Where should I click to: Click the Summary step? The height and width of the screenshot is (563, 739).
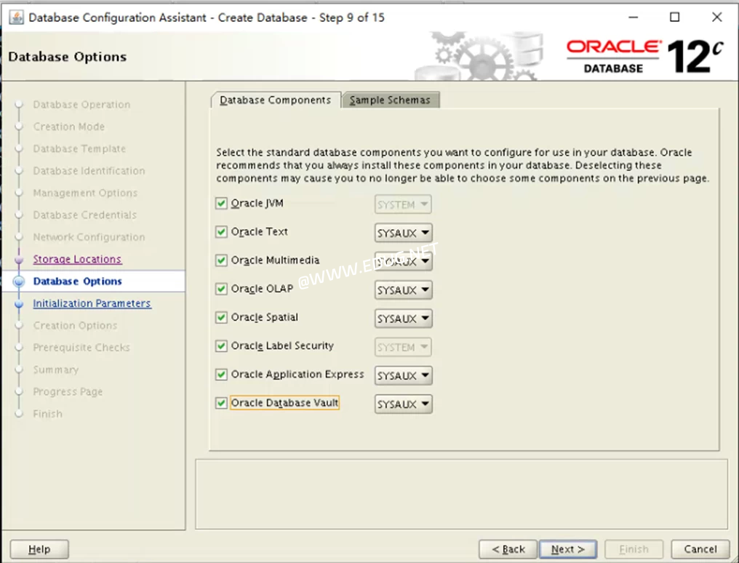pos(55,370)
